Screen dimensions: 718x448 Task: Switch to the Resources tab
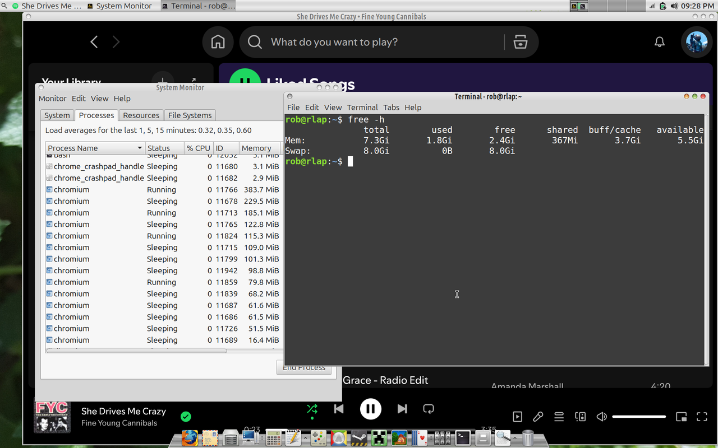[141, 115]
